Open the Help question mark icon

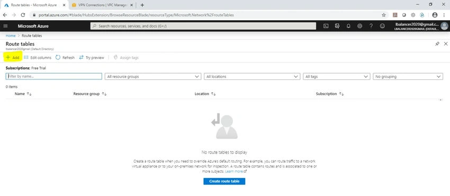tap(371, 26)
